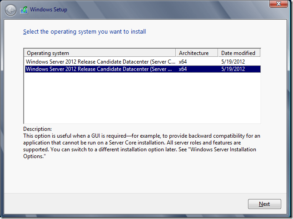Screen dimensions: 293x219
Task: Click the 'Select the operating system' heading
Action: coord(84,32)
